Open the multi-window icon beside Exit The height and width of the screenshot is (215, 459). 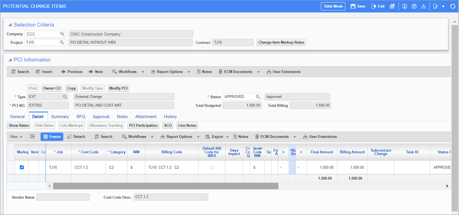392,6
